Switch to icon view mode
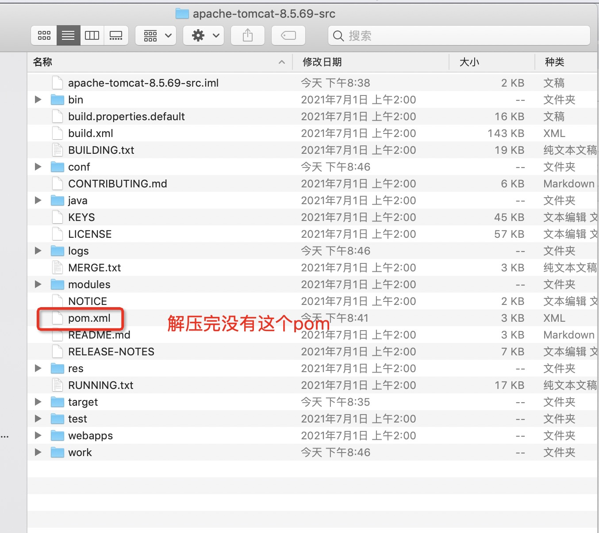 (x=44, y=35)
